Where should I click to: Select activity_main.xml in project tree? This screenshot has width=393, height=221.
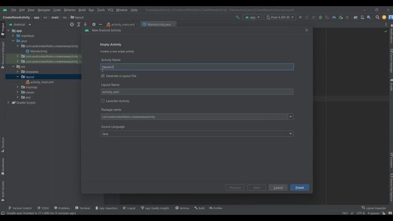(x=42, y=82)
